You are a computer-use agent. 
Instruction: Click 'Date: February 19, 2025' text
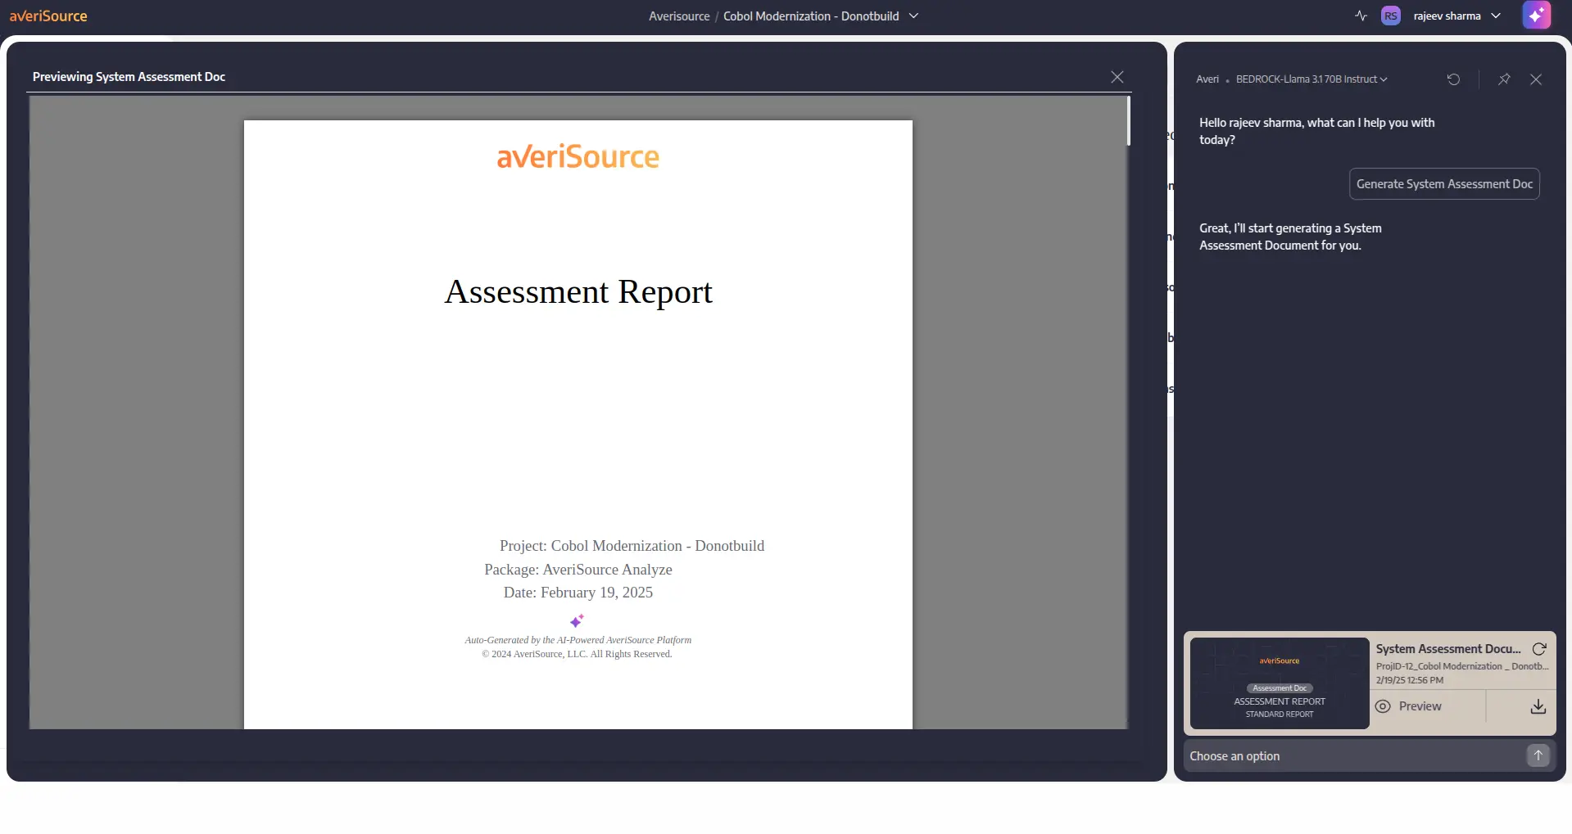(578, 593)
